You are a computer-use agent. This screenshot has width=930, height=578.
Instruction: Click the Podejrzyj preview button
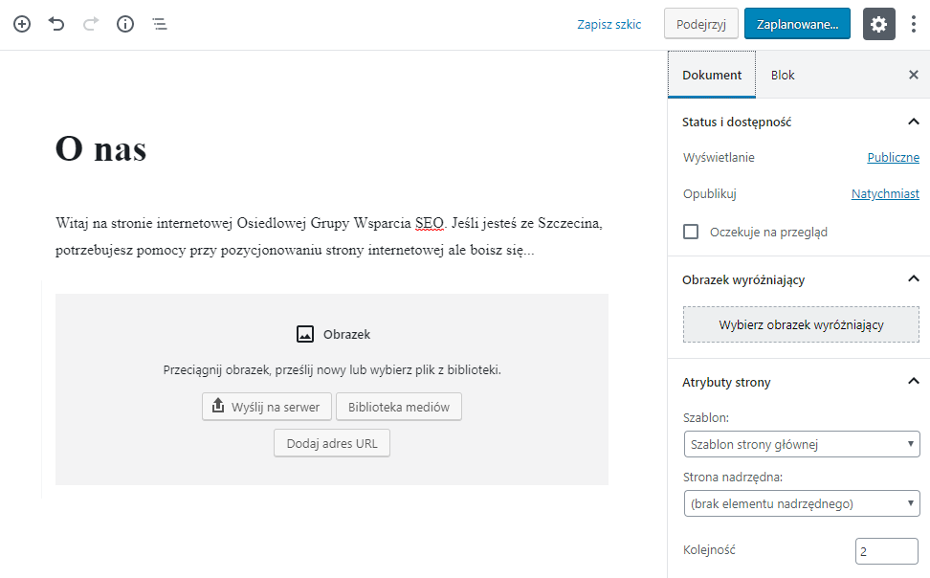(x=701, y=24)
